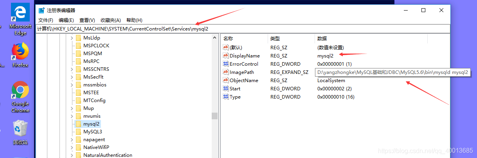
Task: Open the 收藏夹(A) menu
Action: point(111,20)
